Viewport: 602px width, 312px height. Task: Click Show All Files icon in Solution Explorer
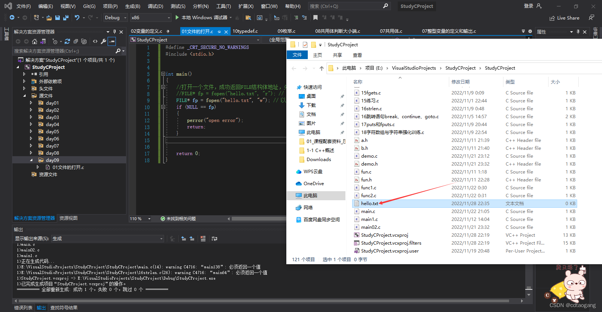[84, 41]
